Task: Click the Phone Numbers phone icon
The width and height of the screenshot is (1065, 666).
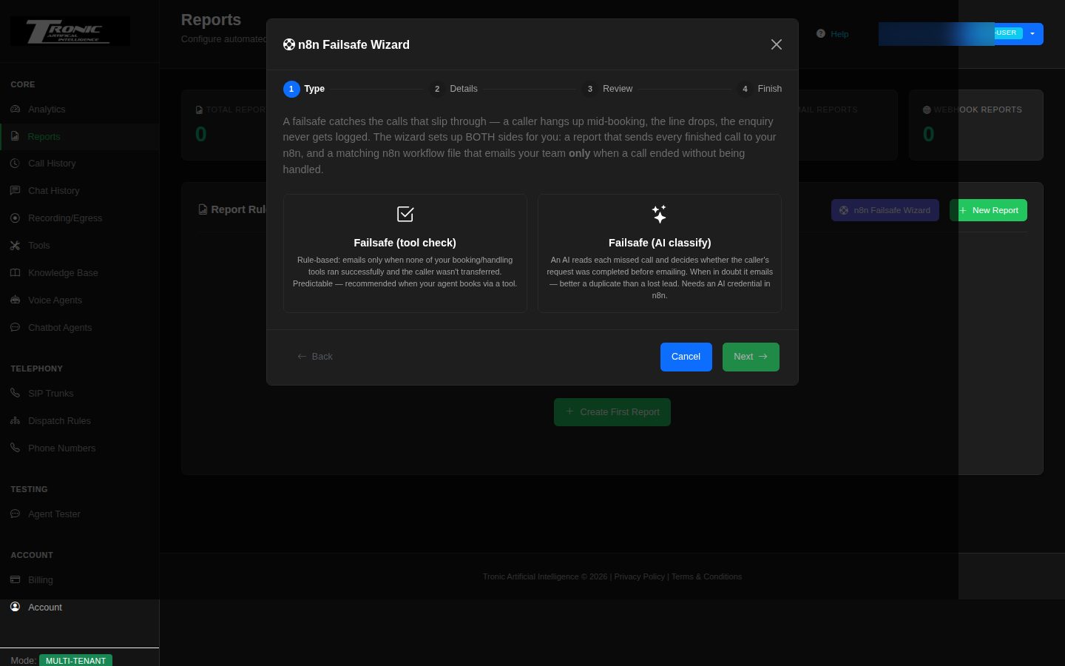Action: coord(15,448)
